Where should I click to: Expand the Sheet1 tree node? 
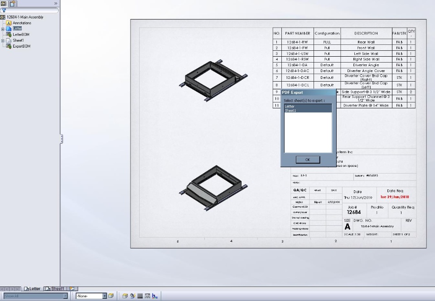[3, 40]
